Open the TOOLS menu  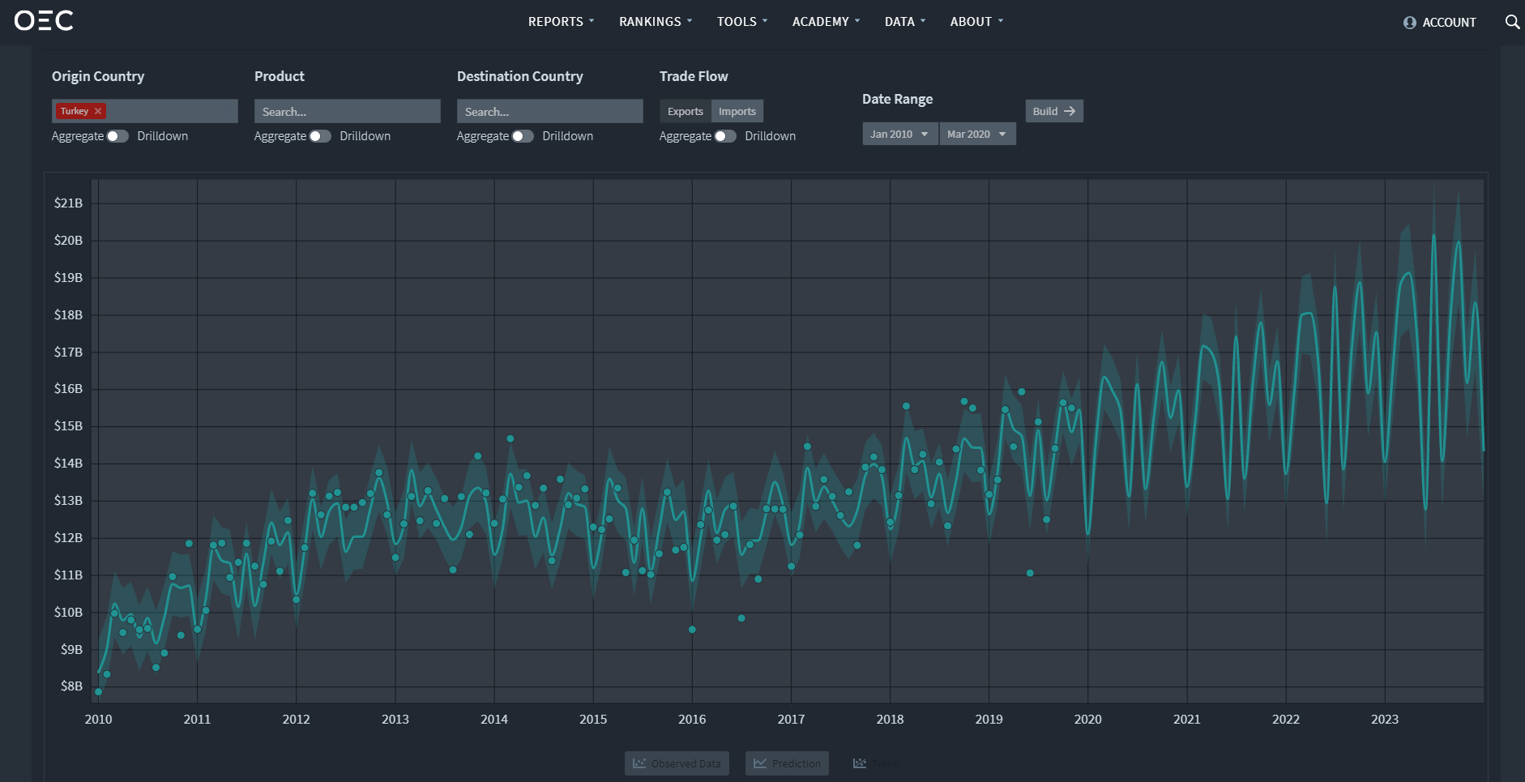(x=742, y=22)
